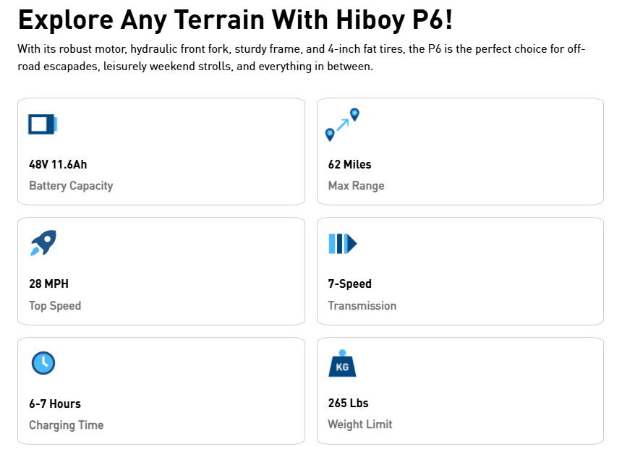Click the "Weight Limit" label
Image resolution: width=622 pixels, height=452 pixels.
coord(360,425)
